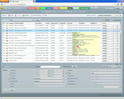The height and width of the screenshot is (99, 124).
Task: Switch to the Inventory tab
Action: click(64, 8)
